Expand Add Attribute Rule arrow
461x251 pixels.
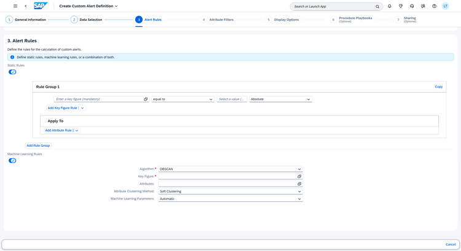coord(77,130)
